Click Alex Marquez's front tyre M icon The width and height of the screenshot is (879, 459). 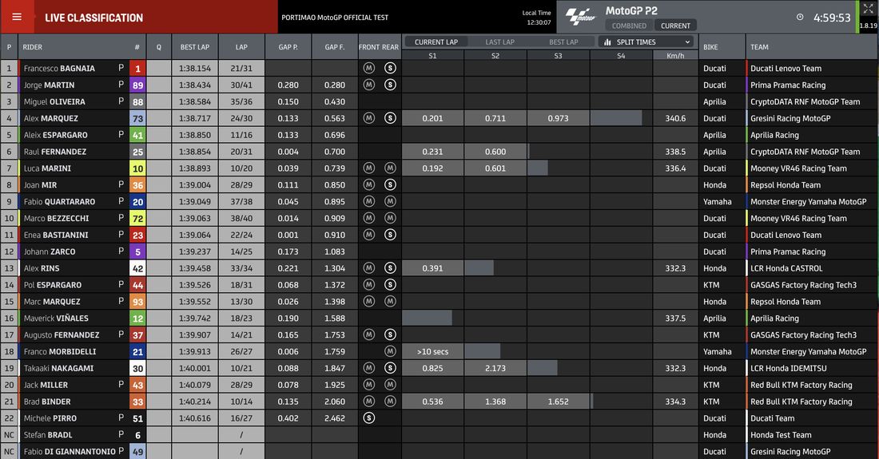(369, 118)
